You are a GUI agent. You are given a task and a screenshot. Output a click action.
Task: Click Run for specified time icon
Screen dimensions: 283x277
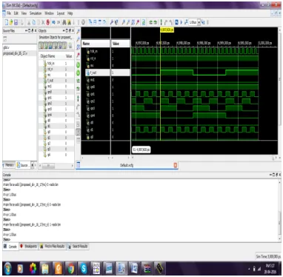(186, 22)
